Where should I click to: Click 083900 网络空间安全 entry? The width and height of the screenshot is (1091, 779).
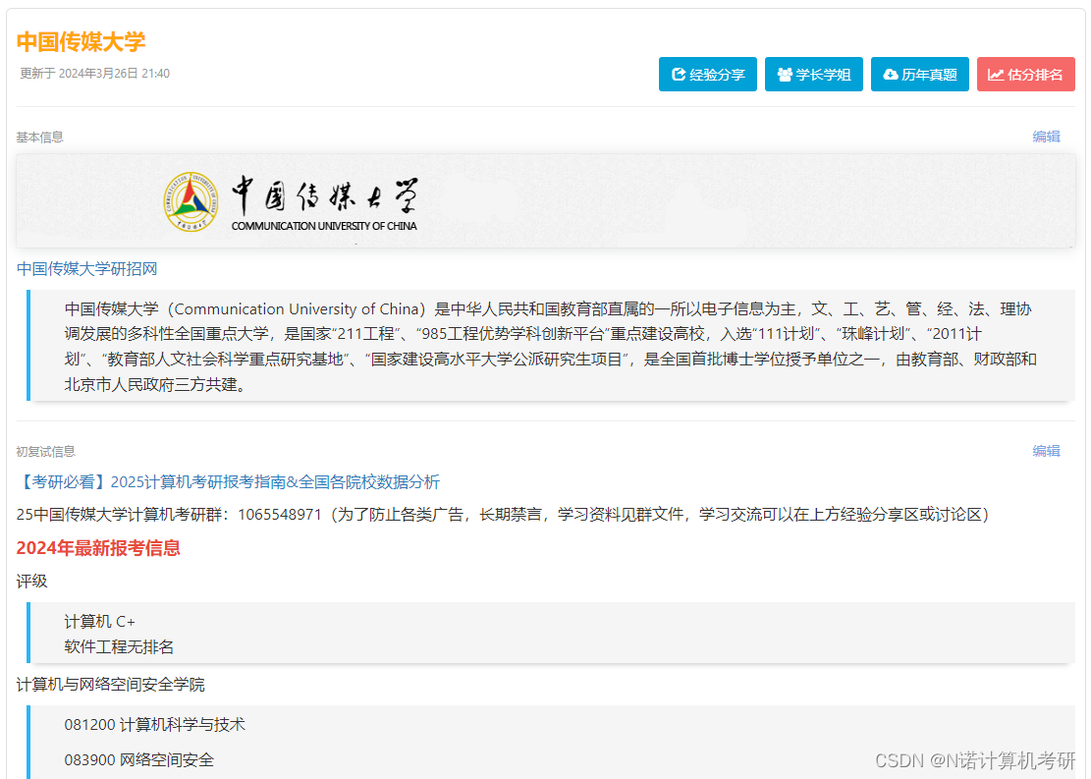[139, 759]
